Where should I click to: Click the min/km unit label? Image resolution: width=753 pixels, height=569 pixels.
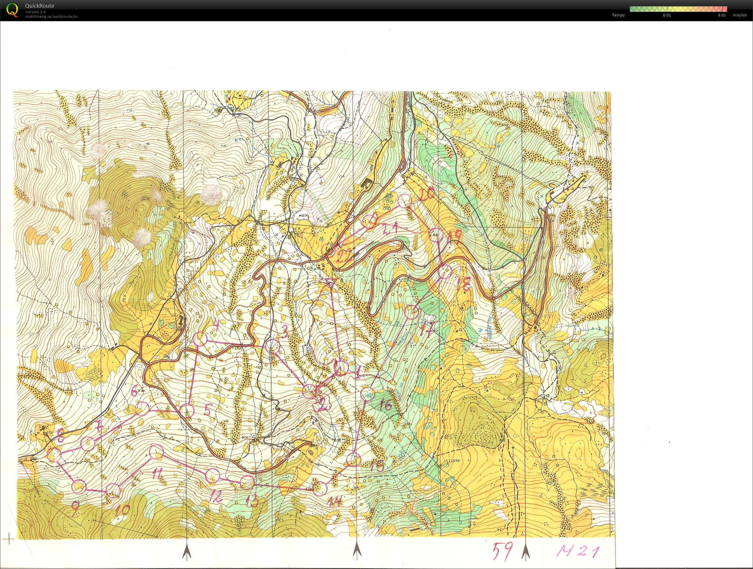coord(740,15)
